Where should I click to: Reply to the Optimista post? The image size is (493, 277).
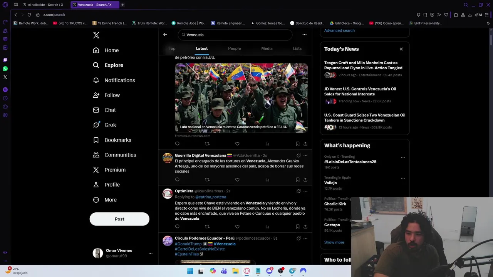click(x=177, y=227)
